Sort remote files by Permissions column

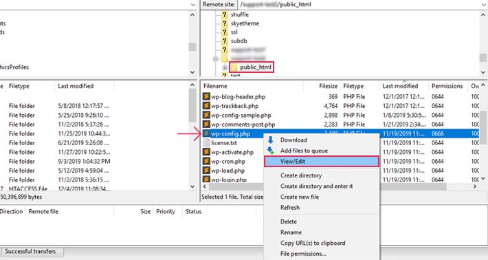pyautogui.click(x=448, y=86)
